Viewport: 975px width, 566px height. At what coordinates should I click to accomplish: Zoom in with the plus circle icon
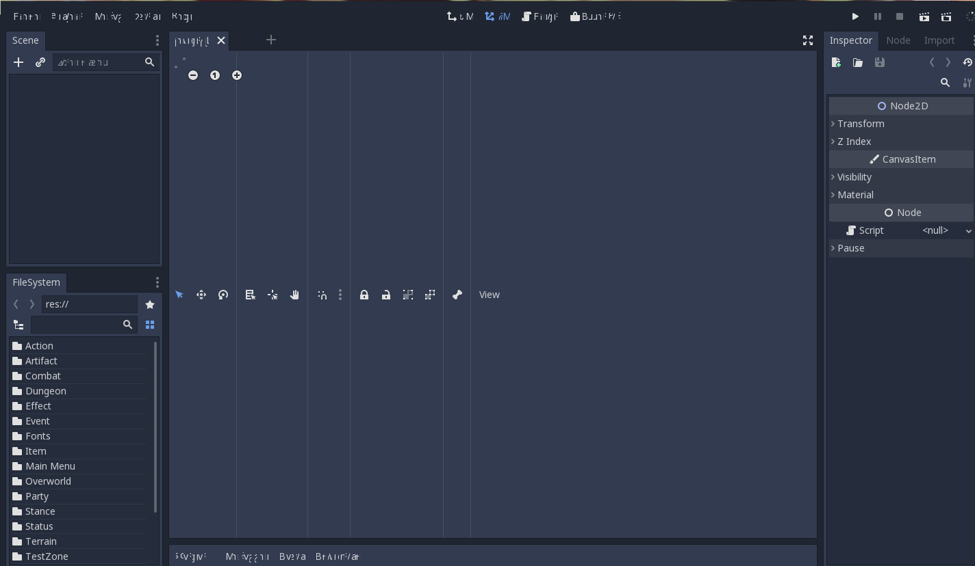(x=237, y=75)
